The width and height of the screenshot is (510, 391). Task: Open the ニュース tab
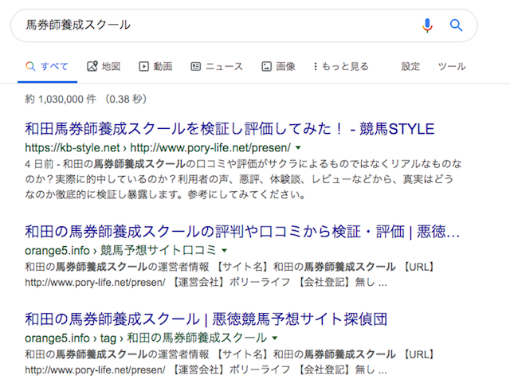[217, 66]
